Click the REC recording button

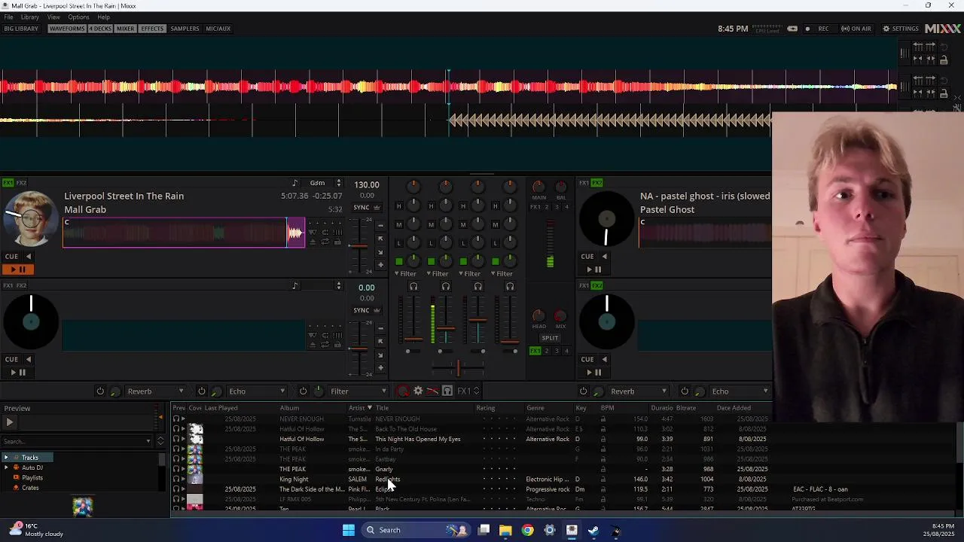point(818,29)
